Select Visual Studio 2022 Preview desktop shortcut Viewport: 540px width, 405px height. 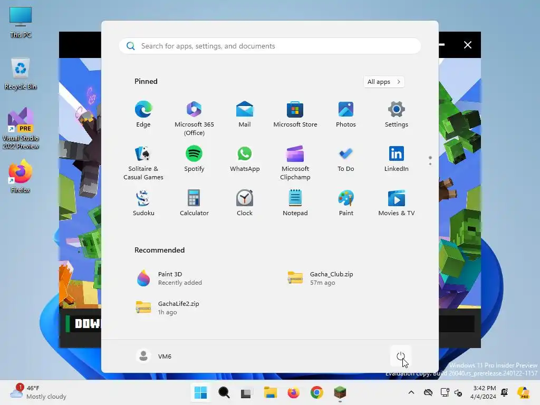click(x=21, y=128)
